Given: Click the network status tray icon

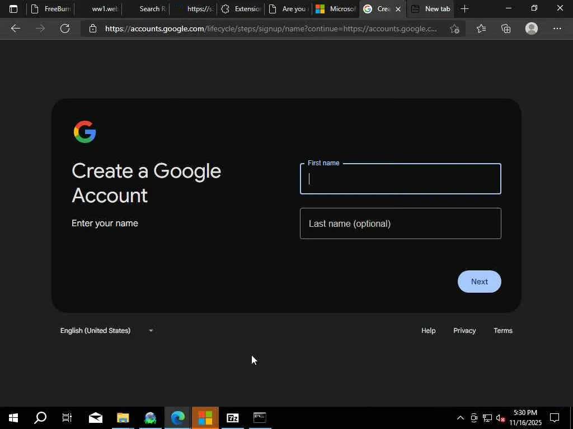Looking at the screenshot, I should (x=487, y=418).
